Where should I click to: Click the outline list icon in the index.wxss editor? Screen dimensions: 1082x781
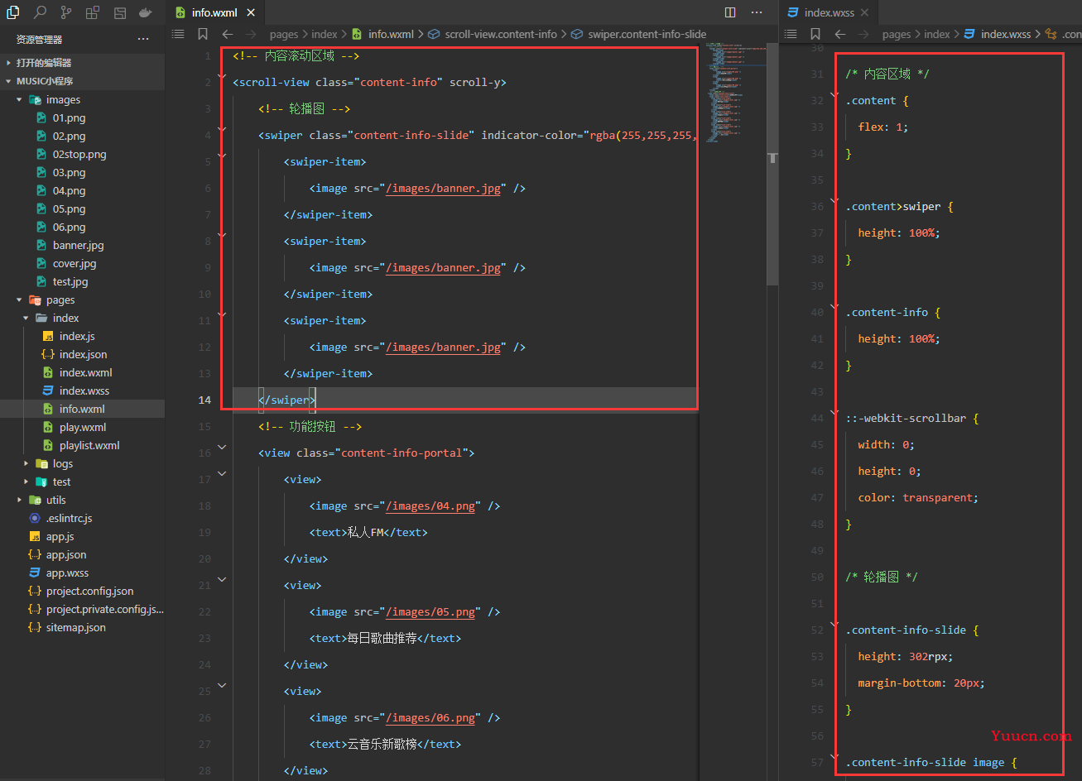[791, 34]
